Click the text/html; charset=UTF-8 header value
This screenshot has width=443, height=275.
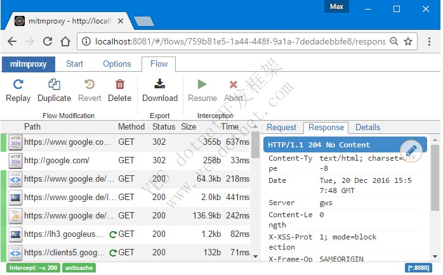(x=367, y=163)
